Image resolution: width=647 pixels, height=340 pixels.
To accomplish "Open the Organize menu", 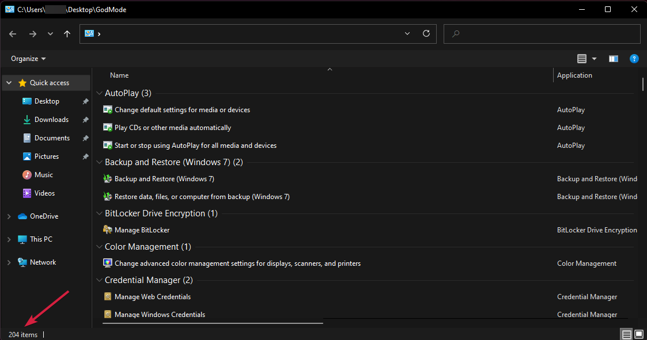I will pyautogui.click(x=28, y=59).
